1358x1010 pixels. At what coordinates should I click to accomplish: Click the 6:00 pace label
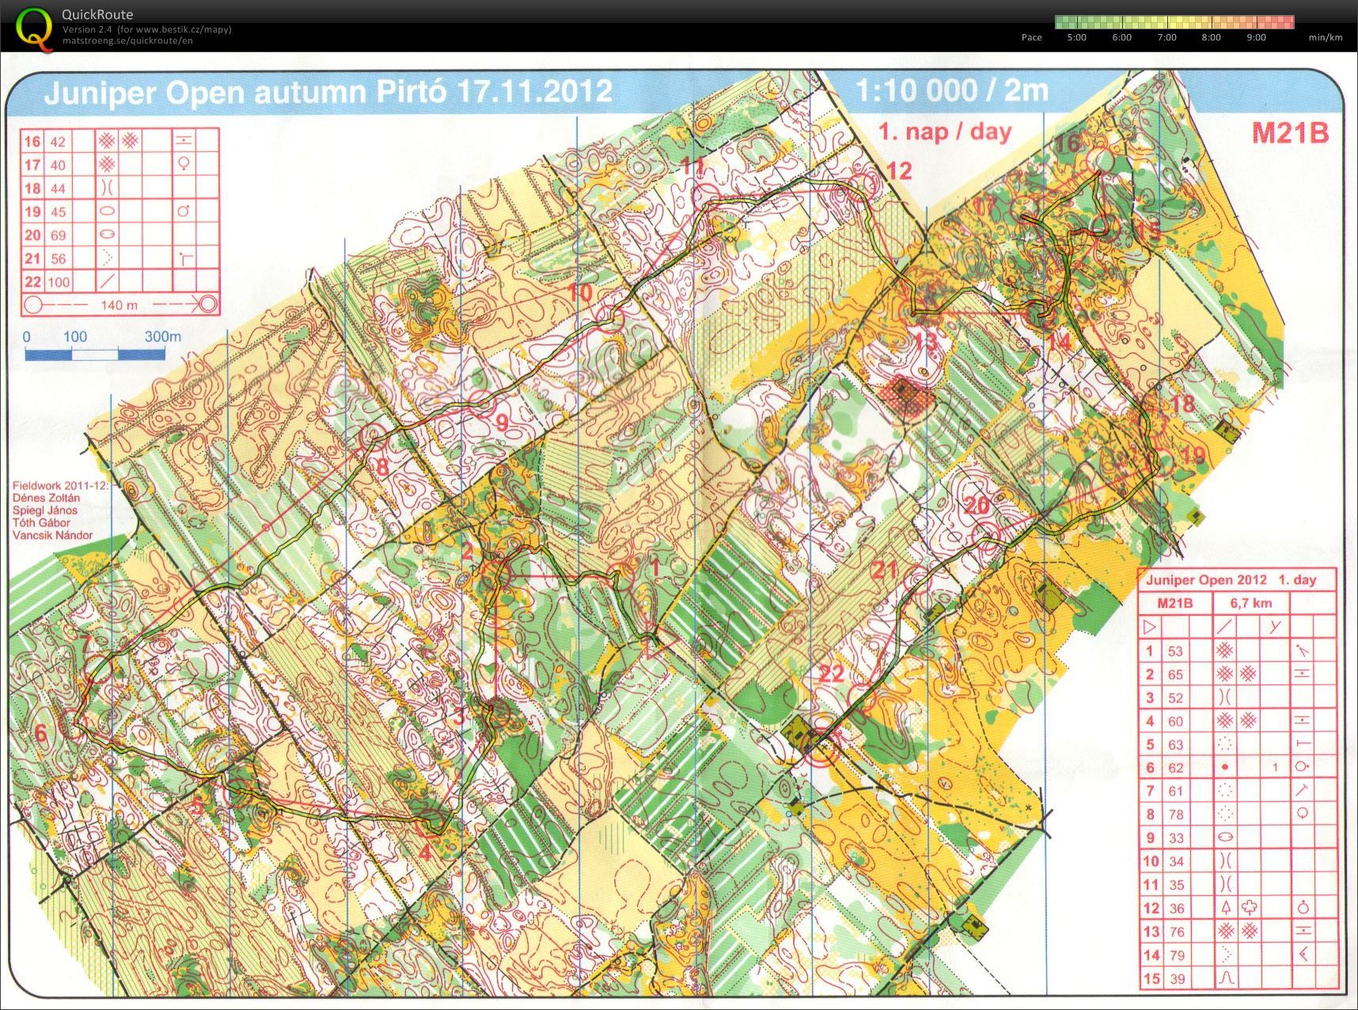[1122, 37]
